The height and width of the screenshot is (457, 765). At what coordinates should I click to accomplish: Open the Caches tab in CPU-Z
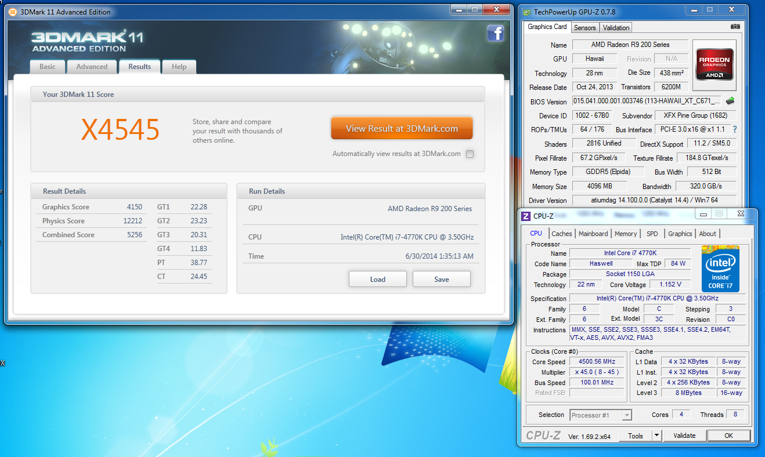pyautogui.click(x=562, y=234)
